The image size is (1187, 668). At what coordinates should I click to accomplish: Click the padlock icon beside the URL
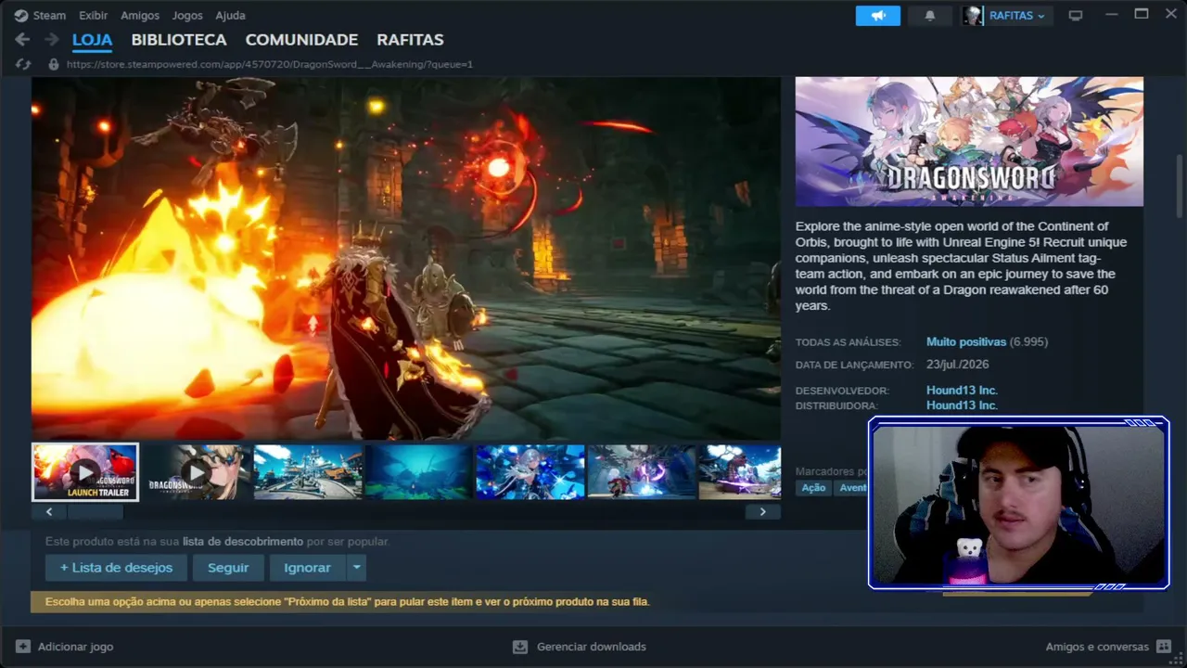coord(54,65)
